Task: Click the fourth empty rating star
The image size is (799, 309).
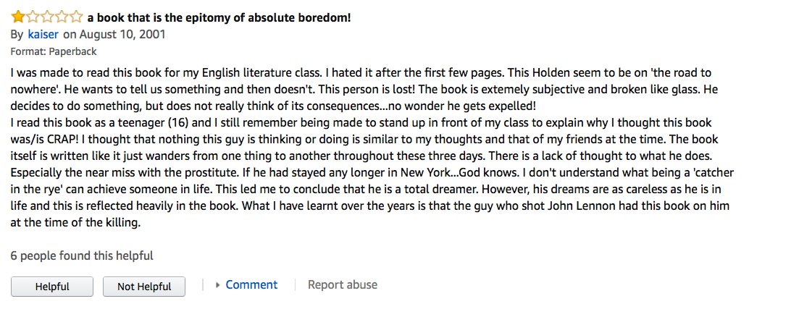Action: coord(62,17)
